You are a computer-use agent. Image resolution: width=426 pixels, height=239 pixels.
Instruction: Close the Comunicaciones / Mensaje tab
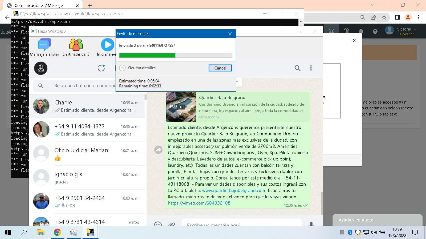77,5
